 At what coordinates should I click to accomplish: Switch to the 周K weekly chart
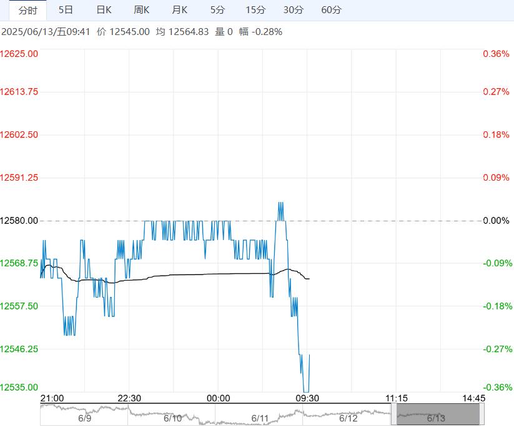(x=142, y=11)
